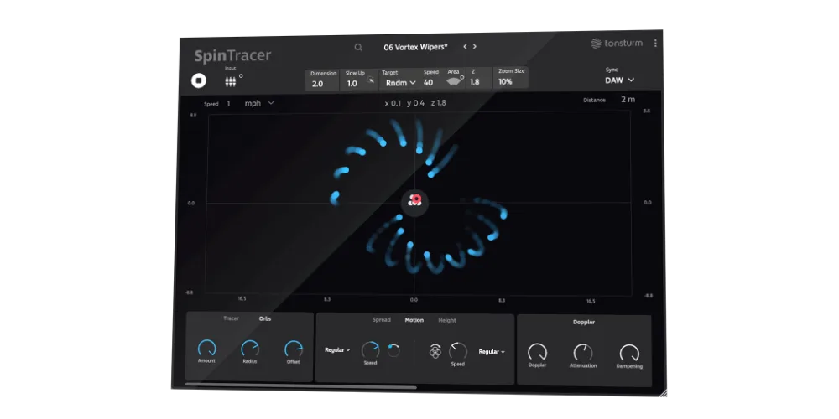Viewport: 839px width, 419px height.
Task: Open the Sync DAW dropdown
Action: [x=620, y=80]
